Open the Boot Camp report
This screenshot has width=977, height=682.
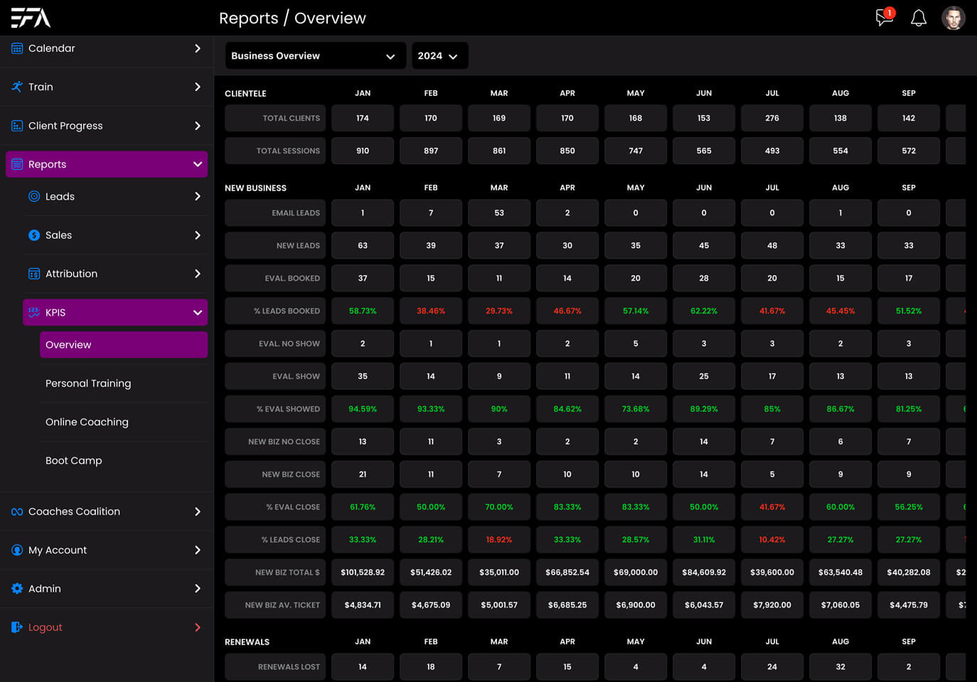74,460
